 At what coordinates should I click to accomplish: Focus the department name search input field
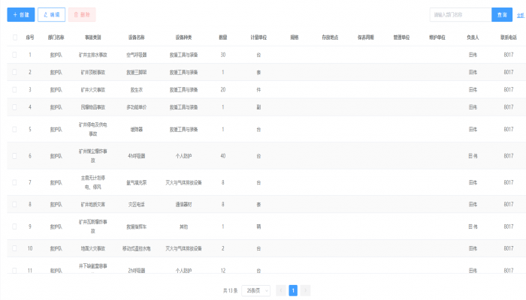click(x=460, y=14)
